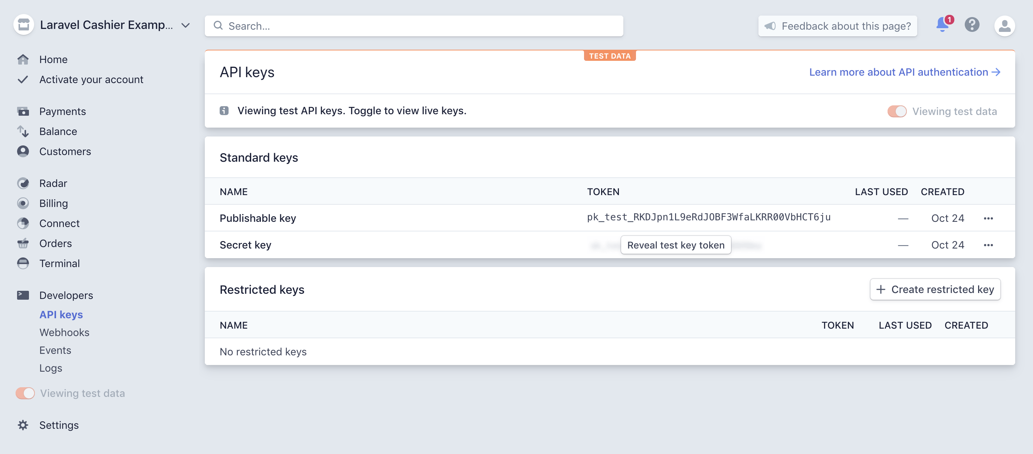This screenshot has height=454, width=1033.
Task: Click the Balance arrows icon
Action: [x=23, y=131]
